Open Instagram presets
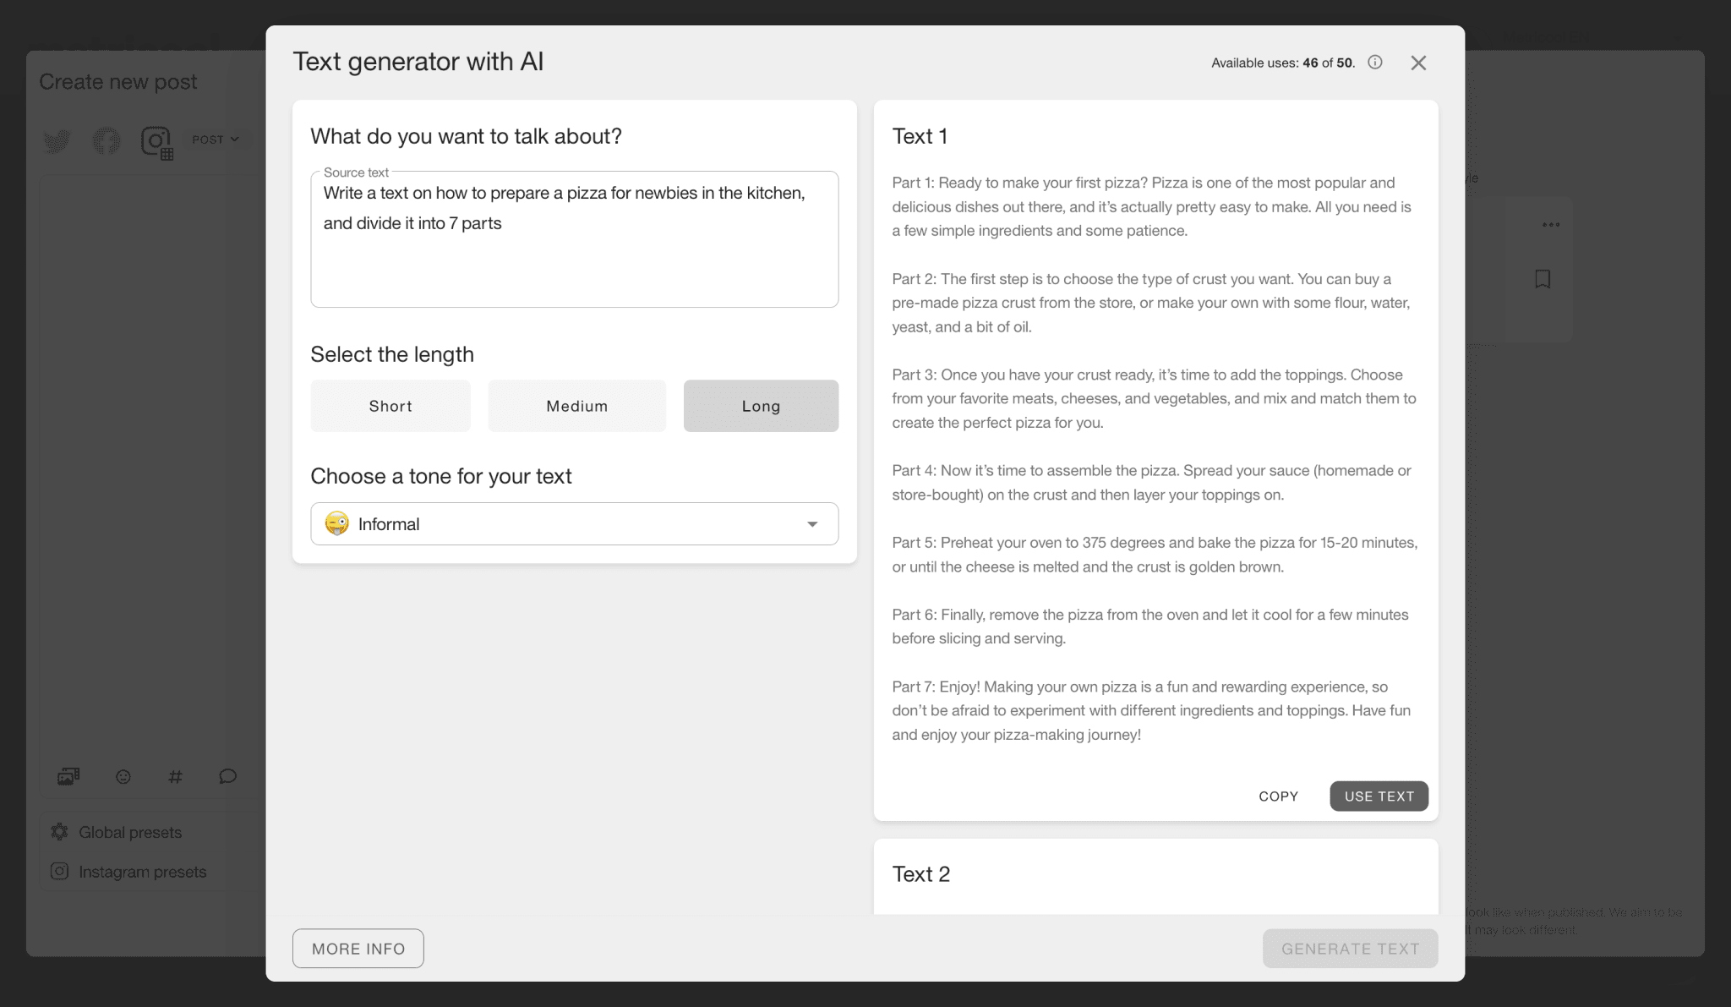1731x1007 pixels. coord(143,871)
